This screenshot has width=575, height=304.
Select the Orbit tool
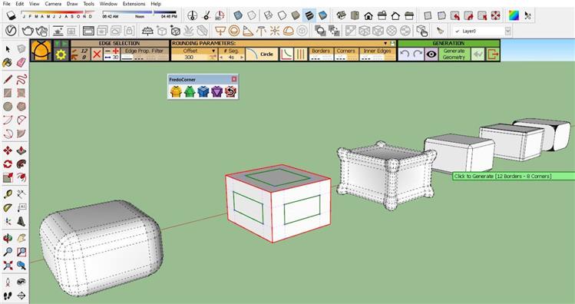pos(8,238)
